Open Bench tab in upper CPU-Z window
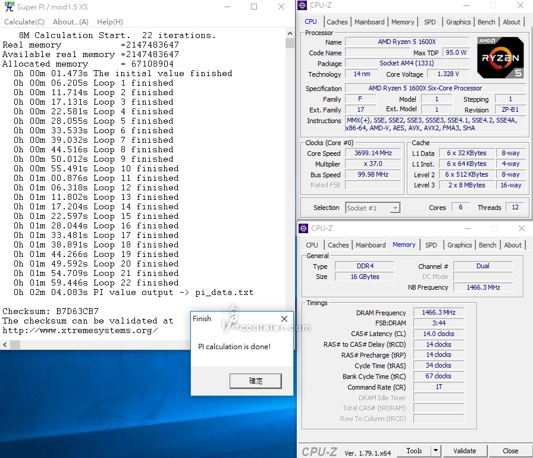This screenshot has height=458, width=533. point(487,22)
